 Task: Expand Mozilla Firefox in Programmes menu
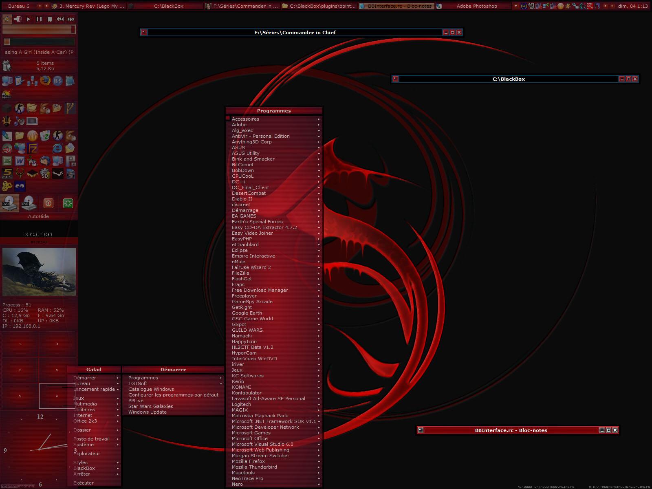274,461
